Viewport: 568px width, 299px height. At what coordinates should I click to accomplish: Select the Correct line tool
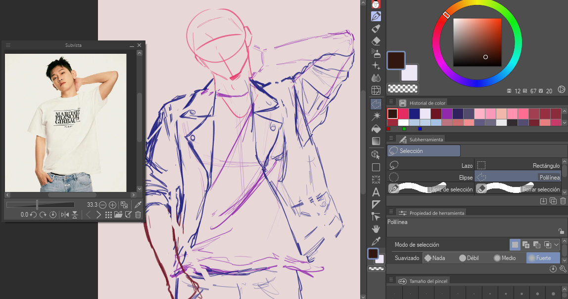(x=376, y=216)
